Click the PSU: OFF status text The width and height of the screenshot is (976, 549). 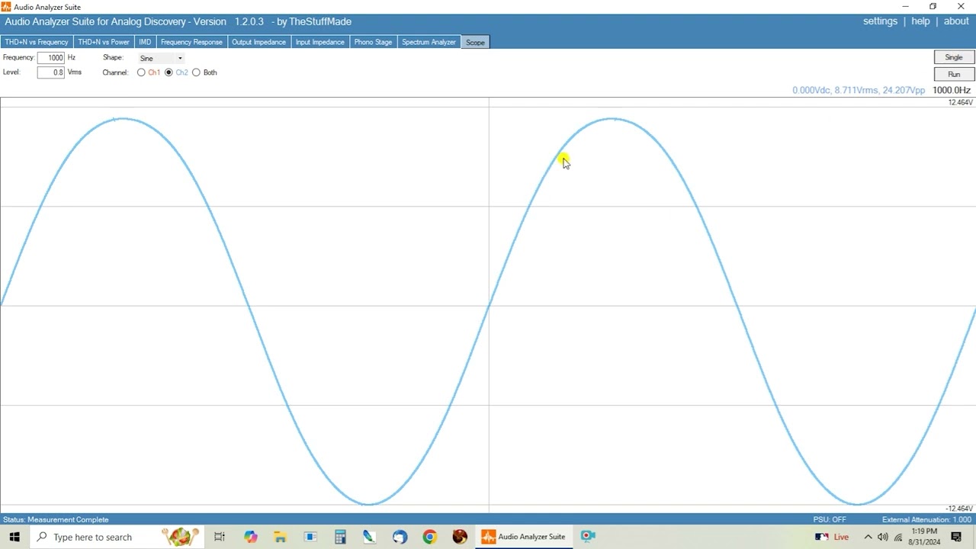830,519
